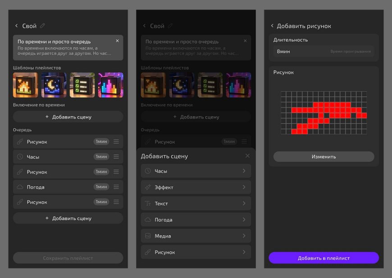Open the Часы chevron in the 'Добавить сцену' sheet
Image resolution: width=392 pixels, height=278 pixels.
[x=244, y=171]
